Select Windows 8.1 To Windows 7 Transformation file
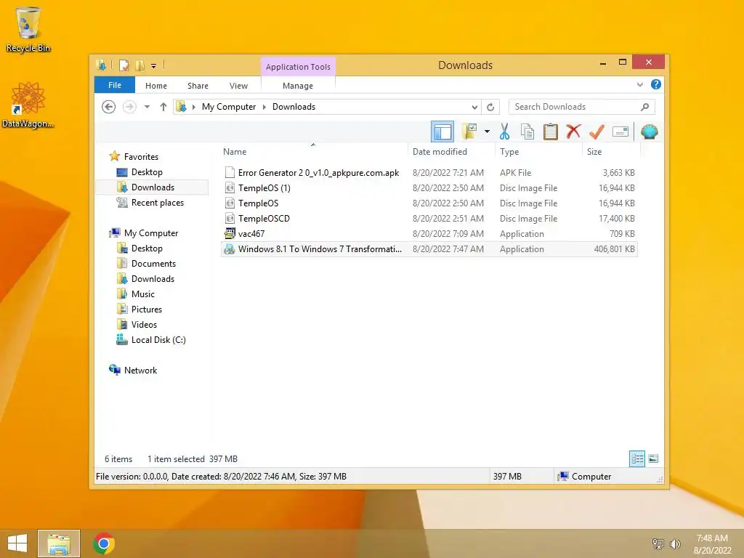Viewport: 744px width, 558px height. 429,249
